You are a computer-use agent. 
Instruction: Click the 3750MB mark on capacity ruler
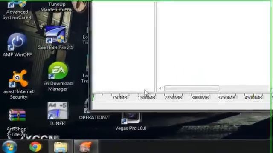pos(227,98)
